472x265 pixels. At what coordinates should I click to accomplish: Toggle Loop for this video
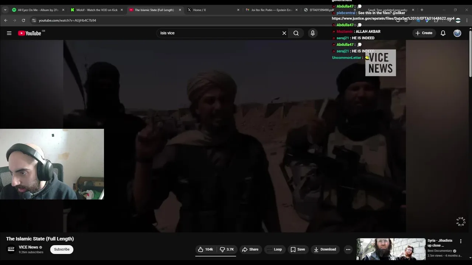click(x=274, y=250)
